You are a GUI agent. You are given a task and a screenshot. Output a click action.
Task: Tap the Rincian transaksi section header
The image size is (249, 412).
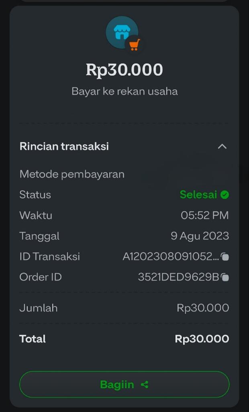[64, 146]
